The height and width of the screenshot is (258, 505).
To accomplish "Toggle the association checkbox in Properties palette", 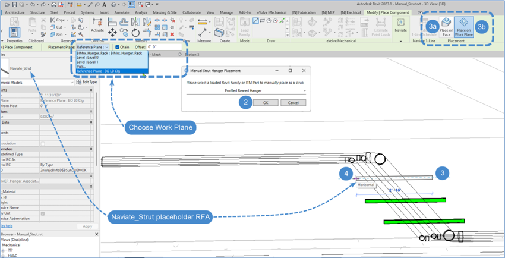I will click(x=43, y=143).
